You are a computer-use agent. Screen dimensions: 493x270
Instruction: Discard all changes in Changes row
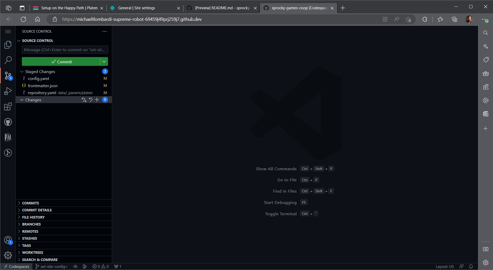point(91,100)
